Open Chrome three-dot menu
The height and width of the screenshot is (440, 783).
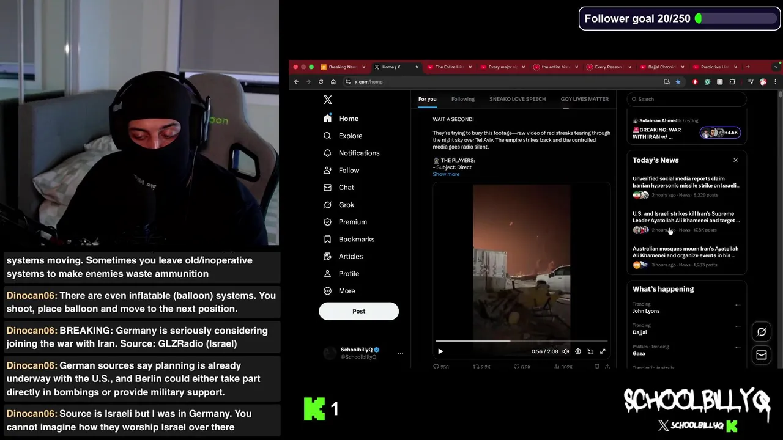pos(775,82)
